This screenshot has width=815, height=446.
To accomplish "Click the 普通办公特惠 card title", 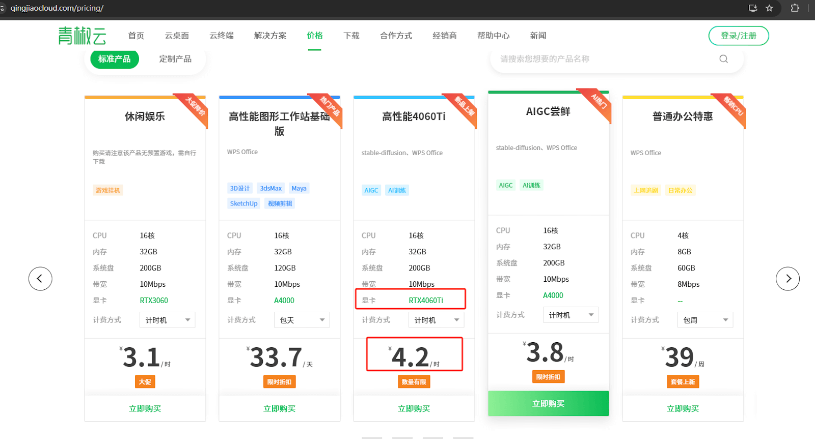I will 683,116.
